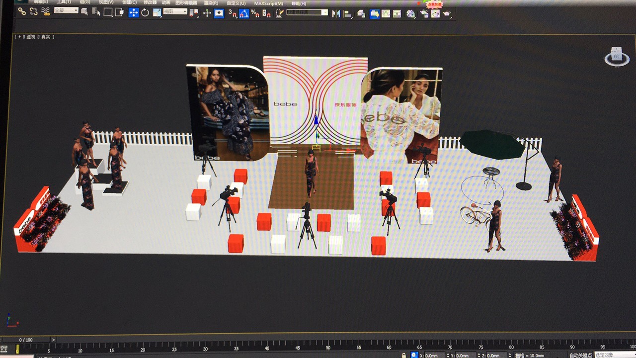The image size is (636, 358).
Task: Toggle Keyboard Shortcut Override
Action: coord(219,13)
